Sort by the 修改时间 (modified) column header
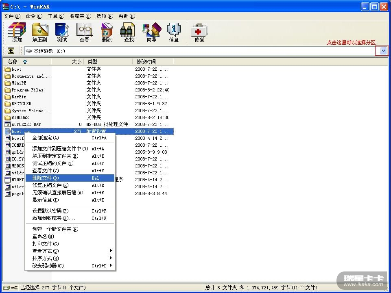This screenshot has height=293, width=391. point(153,61)
